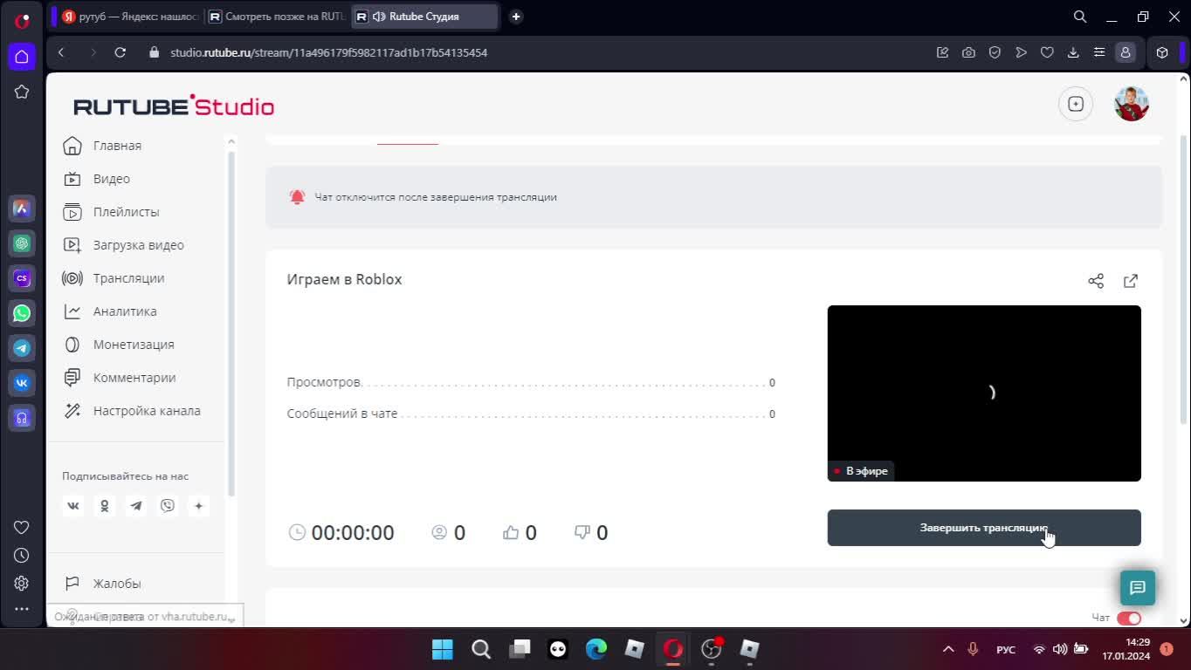The height and width of the screenshot is (670, 1191).
Task: Open the teal chat support widget
Action: pos(1138,588)
